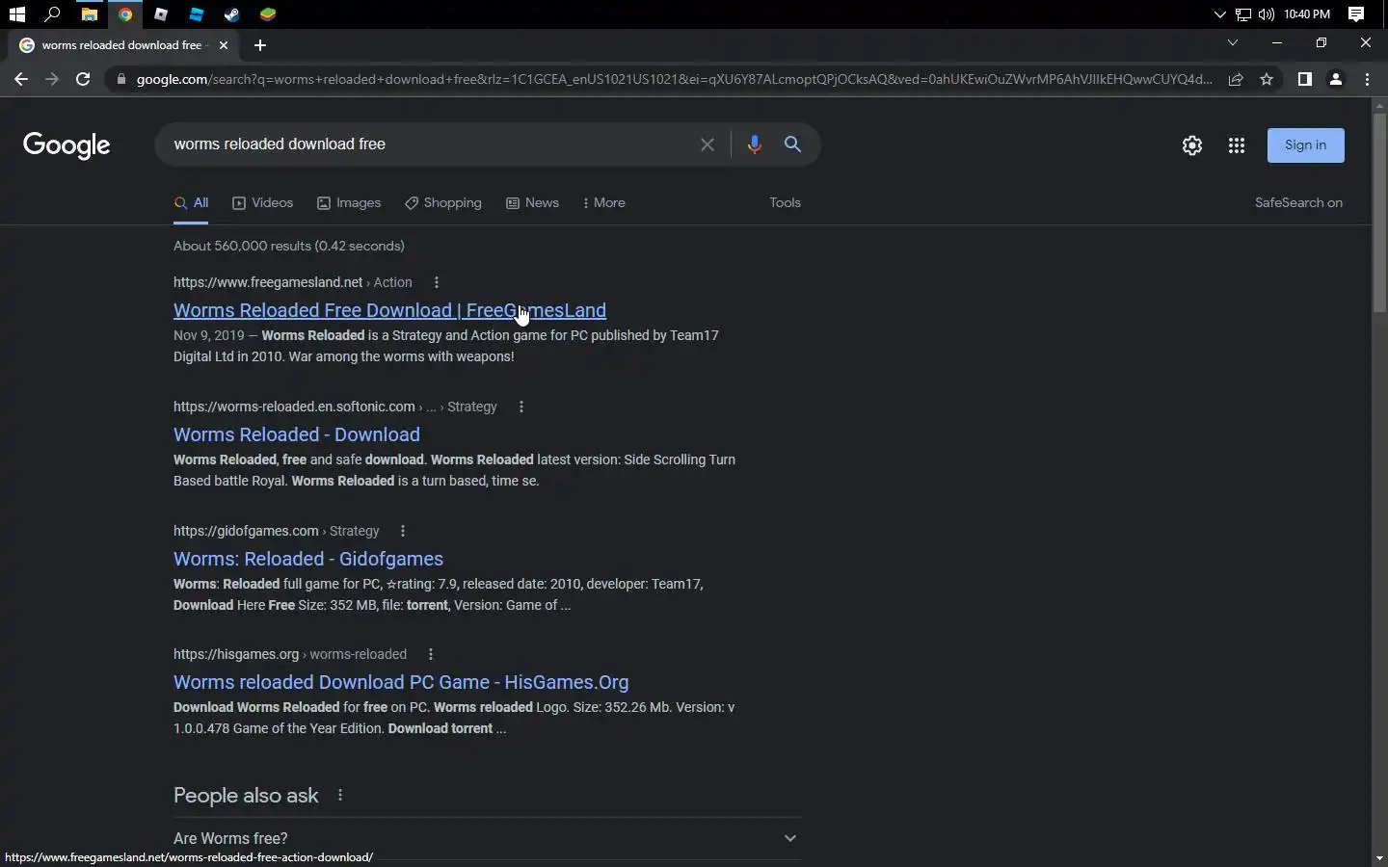The height and width of the screenshot is (867, 1388).
Task: Select the All results tab
Action: coord(192,203)
